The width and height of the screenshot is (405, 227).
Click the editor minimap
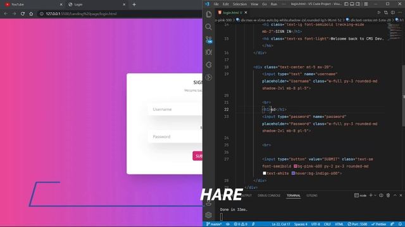pyautogui.click(x=395, y=32)
